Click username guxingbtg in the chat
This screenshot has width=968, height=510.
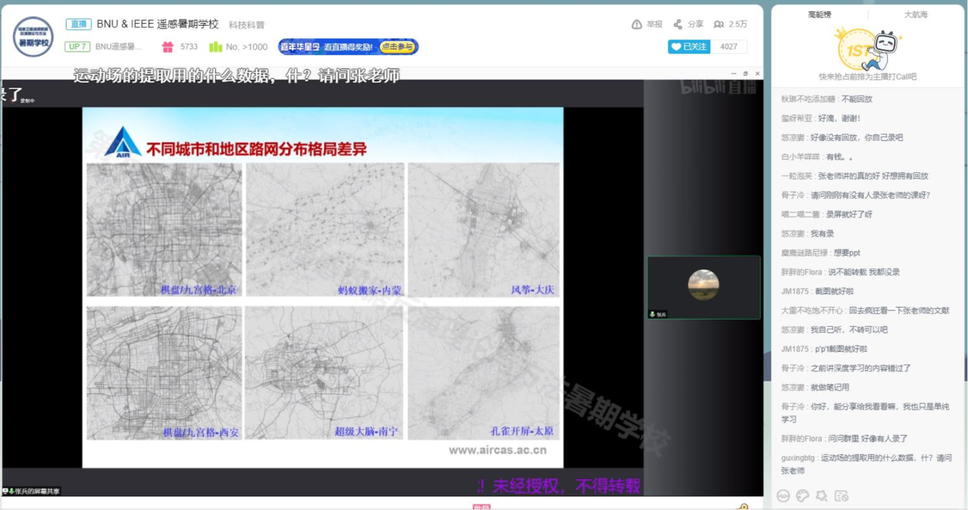[x=799, y=458]
